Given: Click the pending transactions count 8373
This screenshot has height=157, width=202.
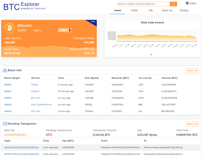Looking at the screenshot, I should click(49, 135).
